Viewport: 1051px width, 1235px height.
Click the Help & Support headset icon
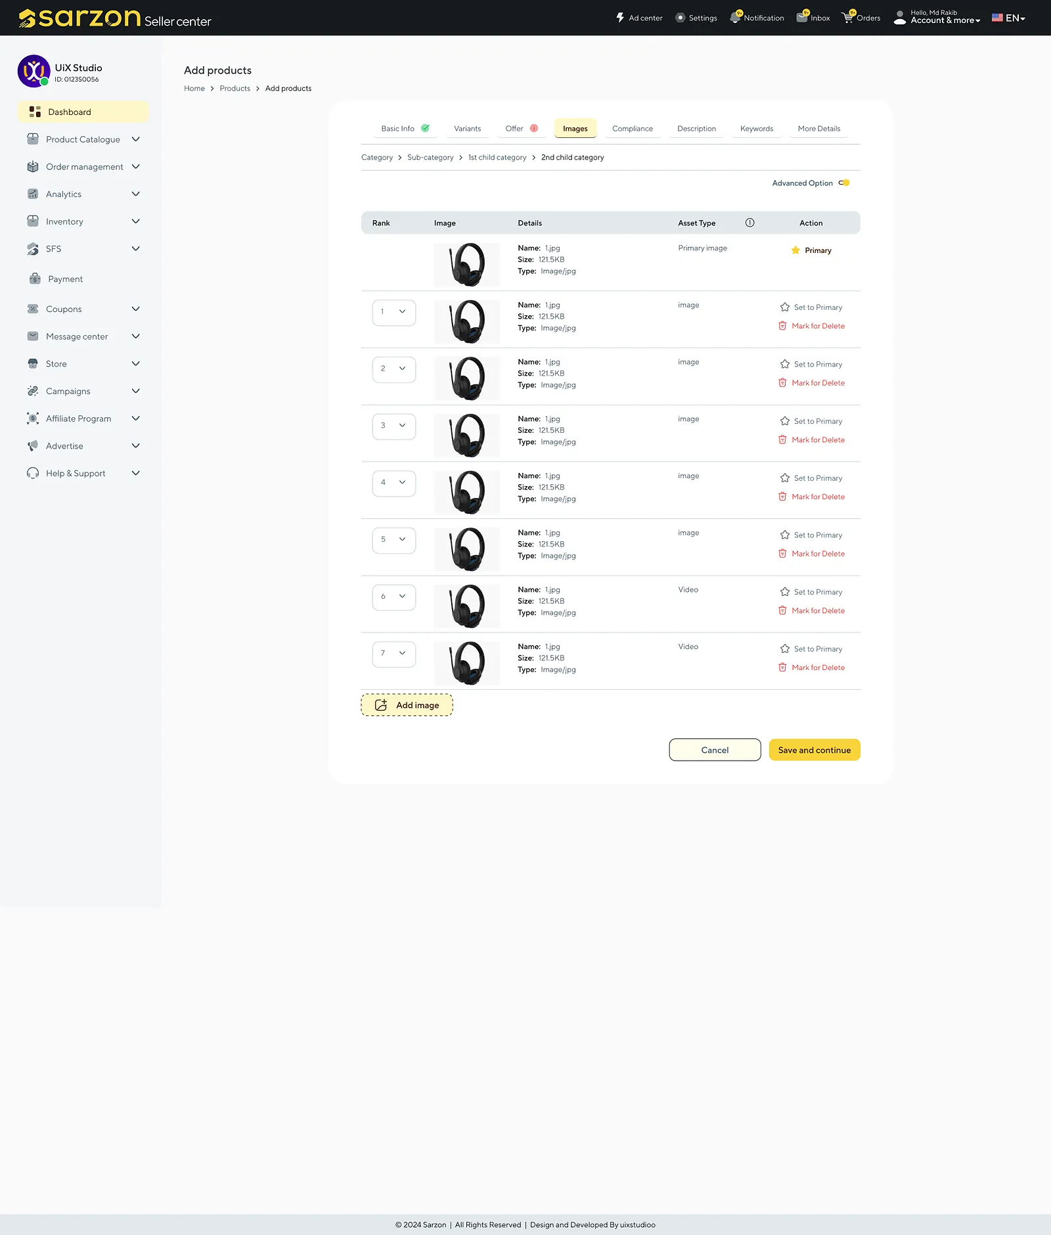pyautogui.click(x=33, y=473)
